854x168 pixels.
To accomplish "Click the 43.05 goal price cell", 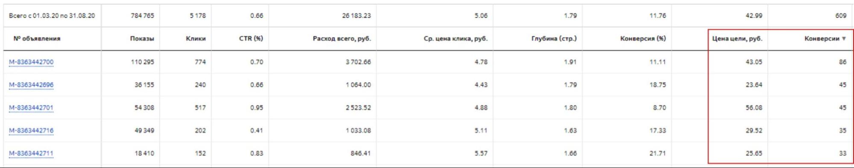I will 754,62.
